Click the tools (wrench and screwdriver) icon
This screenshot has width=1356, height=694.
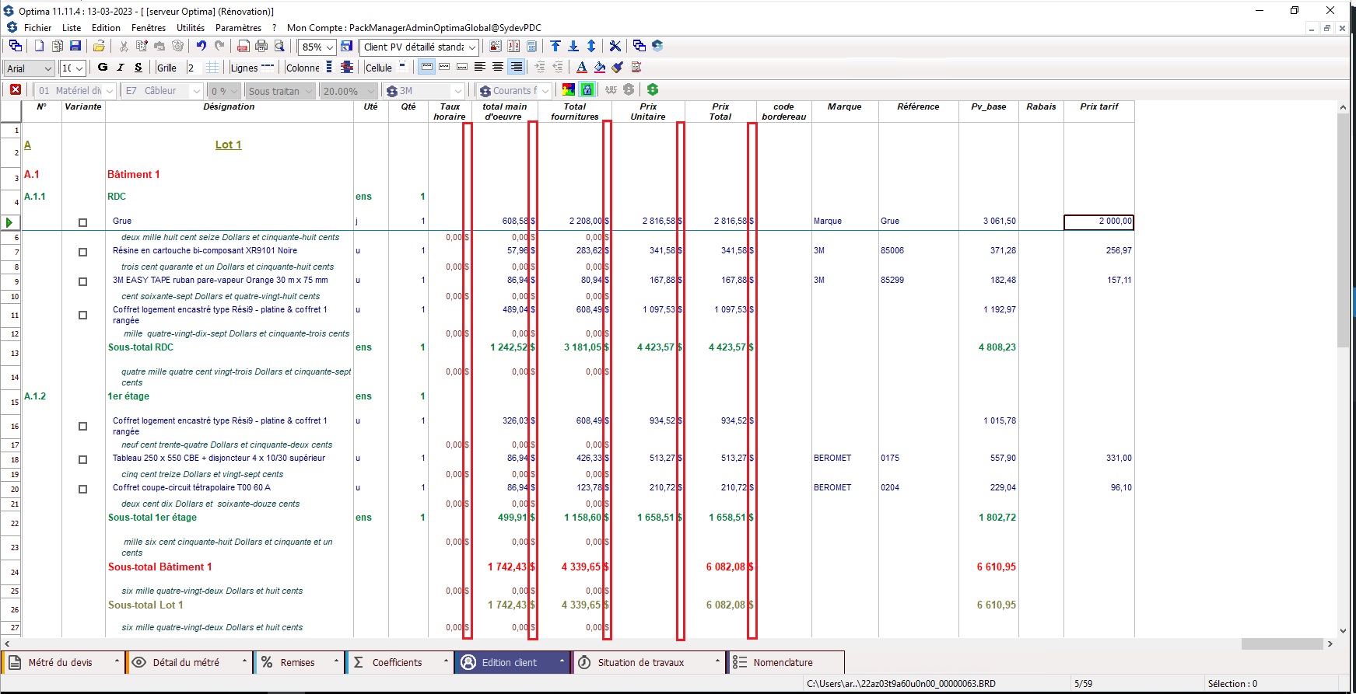click(x=615, y=47)
